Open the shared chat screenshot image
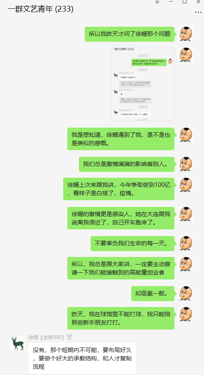This screenshot has height=375, width=204. click(143, 84)
